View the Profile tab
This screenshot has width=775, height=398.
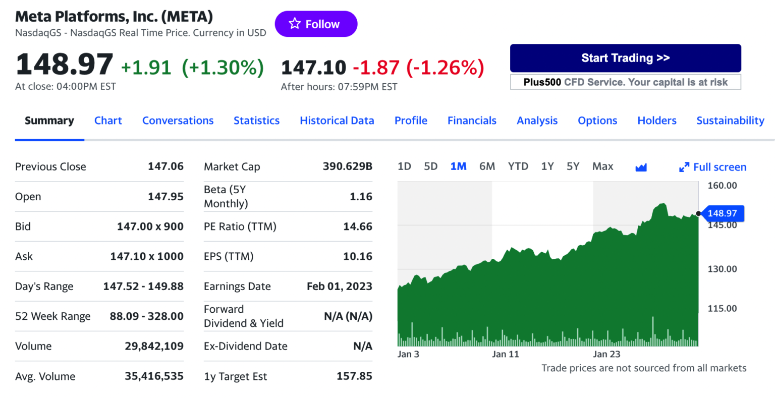pyautogui.click(x=411, y=121)
